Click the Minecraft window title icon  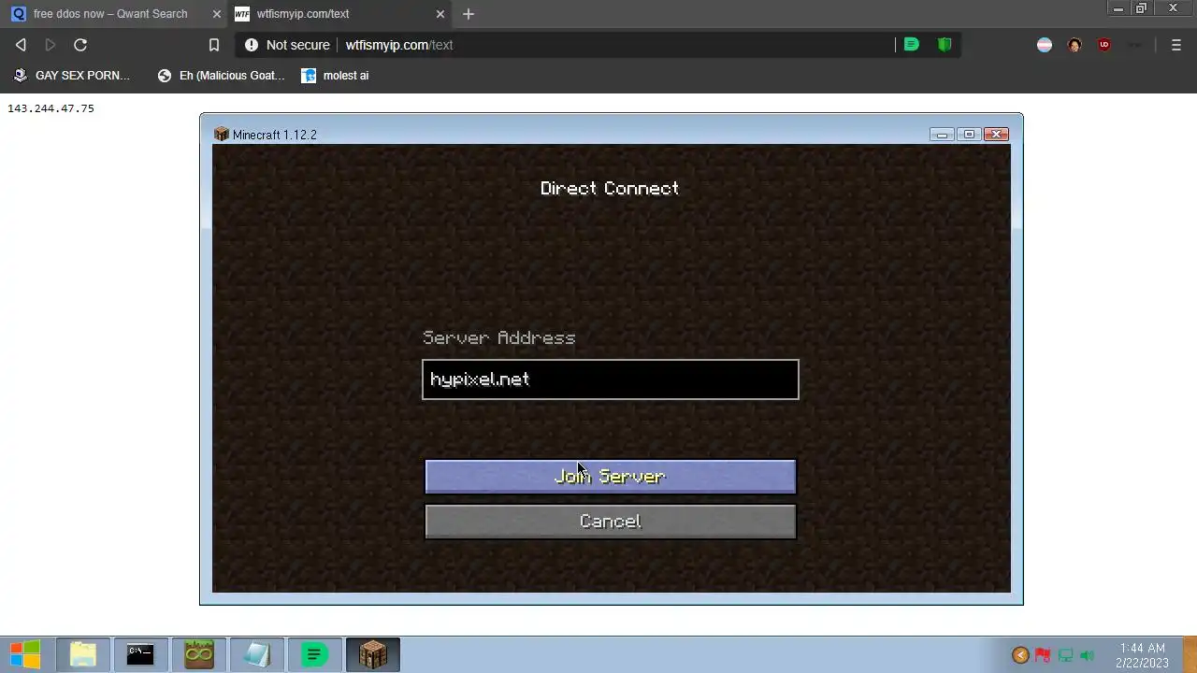222,135
